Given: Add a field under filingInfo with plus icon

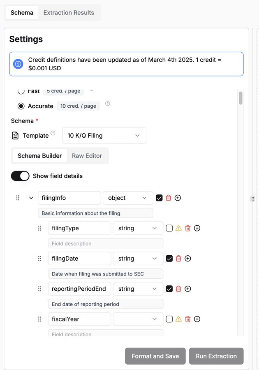Looking at the screenshot, I should [x=178, y=198].
